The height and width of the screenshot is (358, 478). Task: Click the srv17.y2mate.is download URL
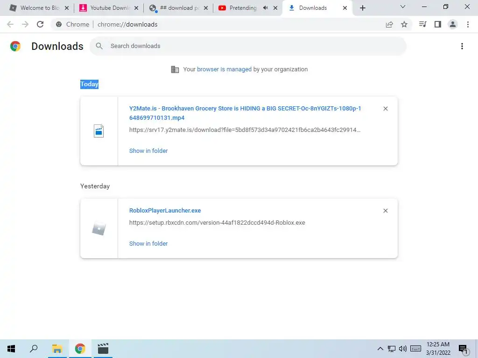pos(245,130)
